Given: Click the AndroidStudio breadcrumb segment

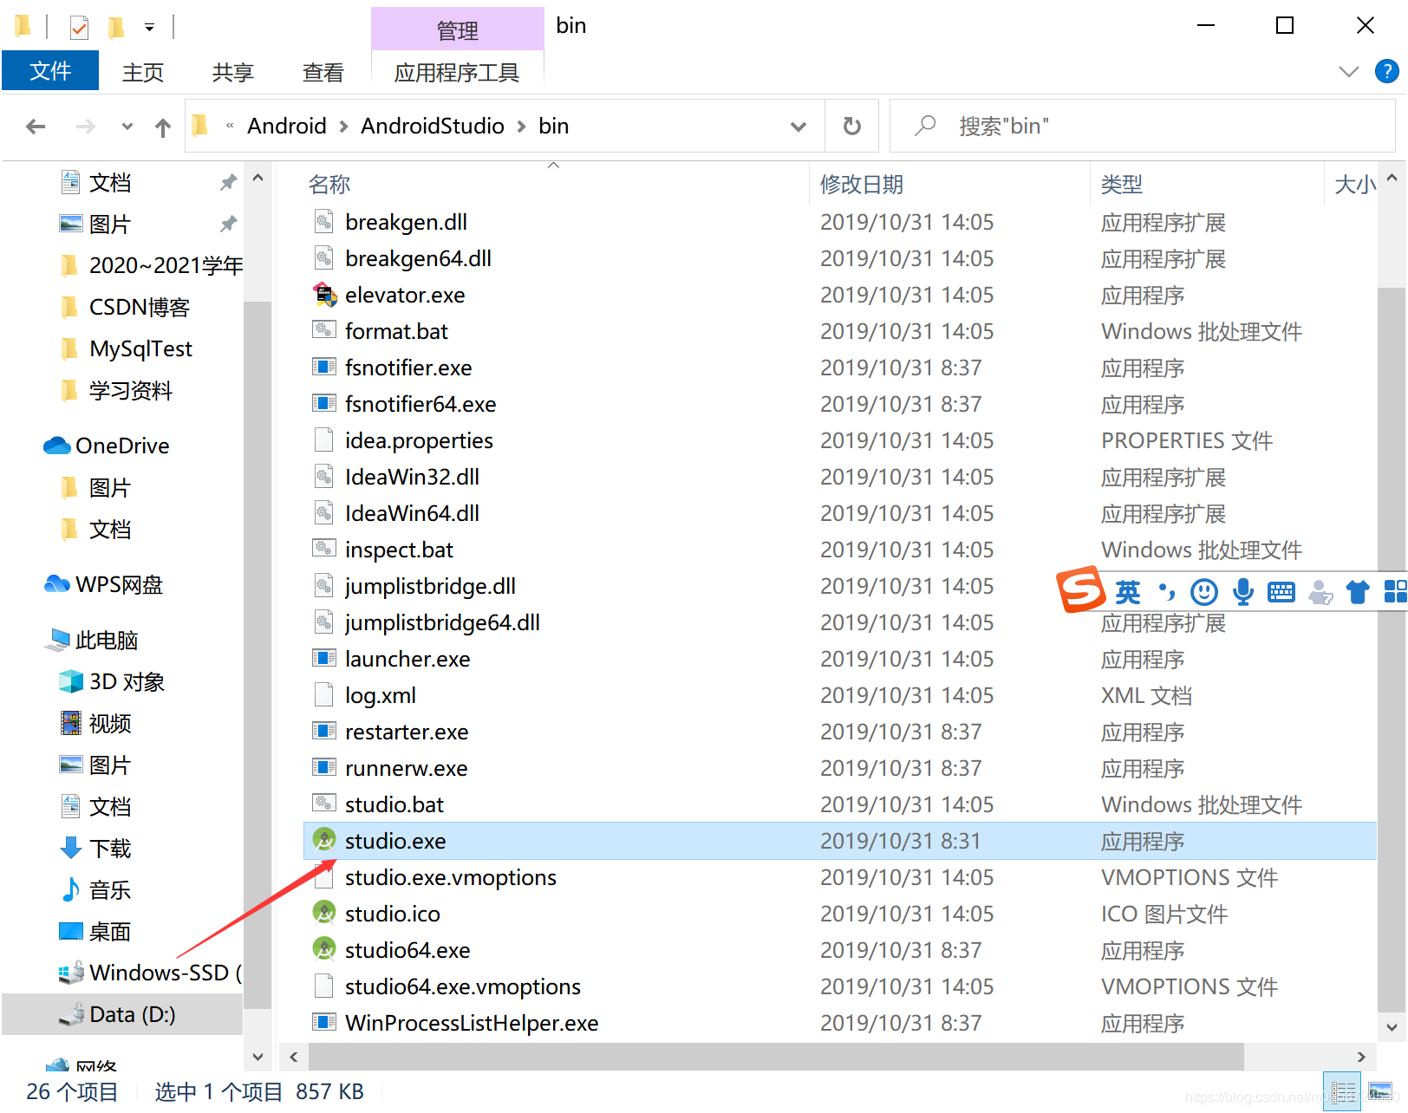Looking at the screenshot, I should point(433,127).
